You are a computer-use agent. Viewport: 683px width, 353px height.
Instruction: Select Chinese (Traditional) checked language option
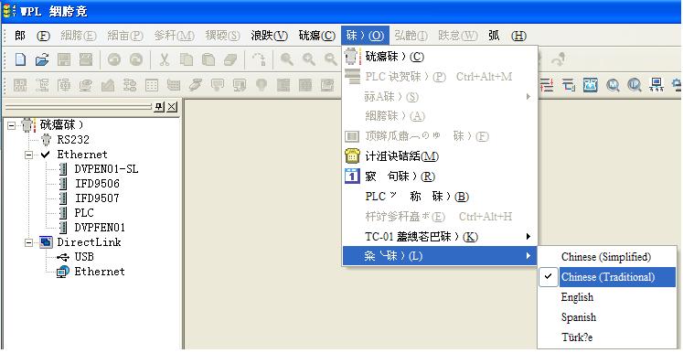click(x=607, y=277)
